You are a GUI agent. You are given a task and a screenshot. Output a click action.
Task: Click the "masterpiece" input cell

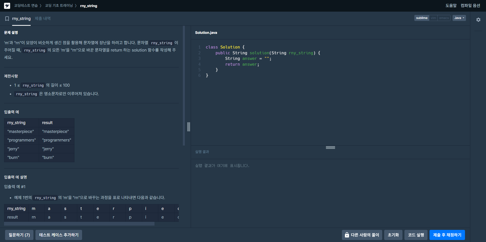click(22, 131)
